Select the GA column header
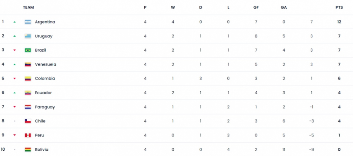Screen dimensions: 353x156 pyautogui.click(x=284, y=7)
